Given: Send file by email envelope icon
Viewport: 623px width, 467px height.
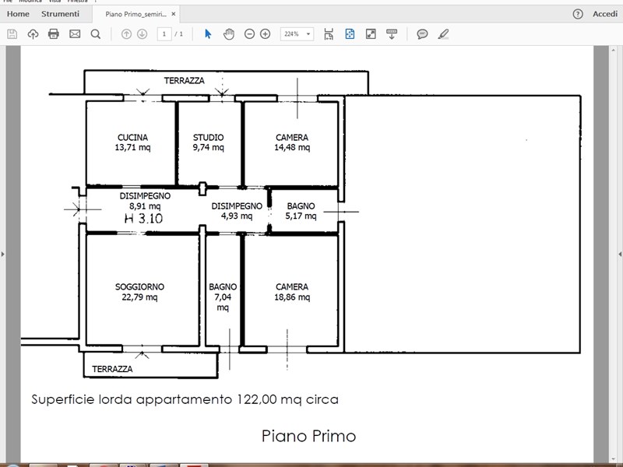Looking at the screenshot, I should pos(75,34).
